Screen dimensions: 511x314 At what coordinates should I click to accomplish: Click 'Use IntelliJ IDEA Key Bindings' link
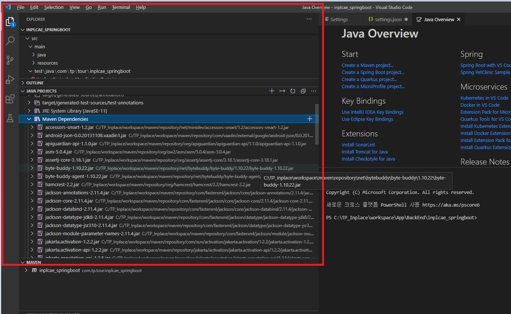[x=373, y=112]
